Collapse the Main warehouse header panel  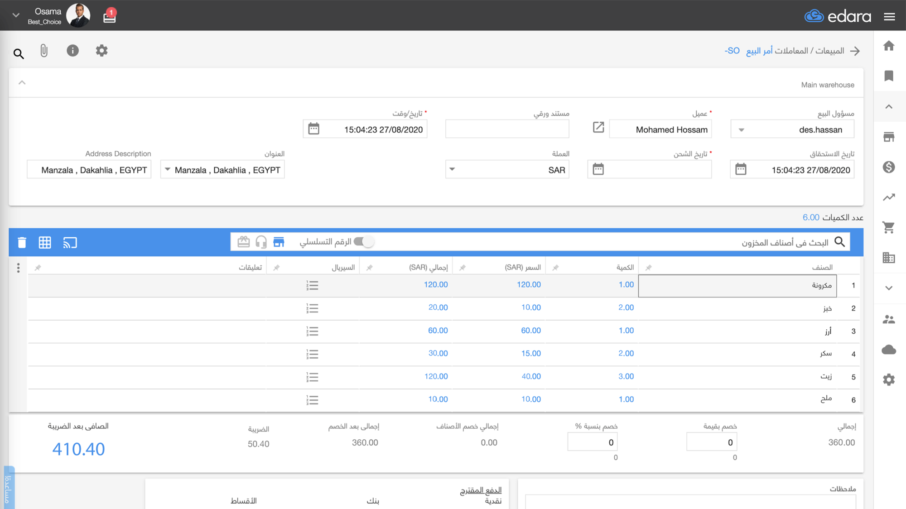click(x=22, y=83)
